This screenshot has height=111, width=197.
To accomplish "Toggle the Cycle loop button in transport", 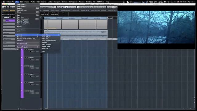I will tap(62, 7).
